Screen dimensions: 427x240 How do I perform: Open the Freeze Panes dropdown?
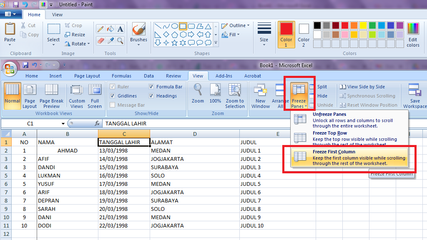tap(299, 96)
